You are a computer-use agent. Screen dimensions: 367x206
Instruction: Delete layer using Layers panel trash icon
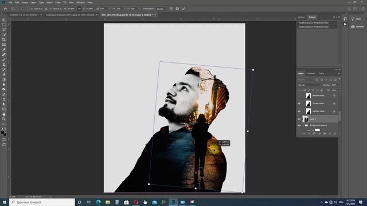tap(335, 133)
